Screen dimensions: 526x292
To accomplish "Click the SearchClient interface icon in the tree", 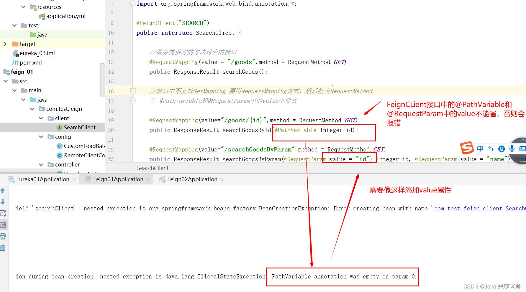I will [59, 128].
